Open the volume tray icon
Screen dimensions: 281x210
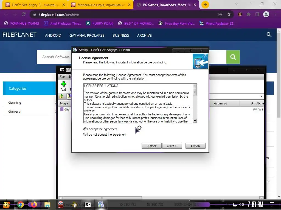point(241,205)
